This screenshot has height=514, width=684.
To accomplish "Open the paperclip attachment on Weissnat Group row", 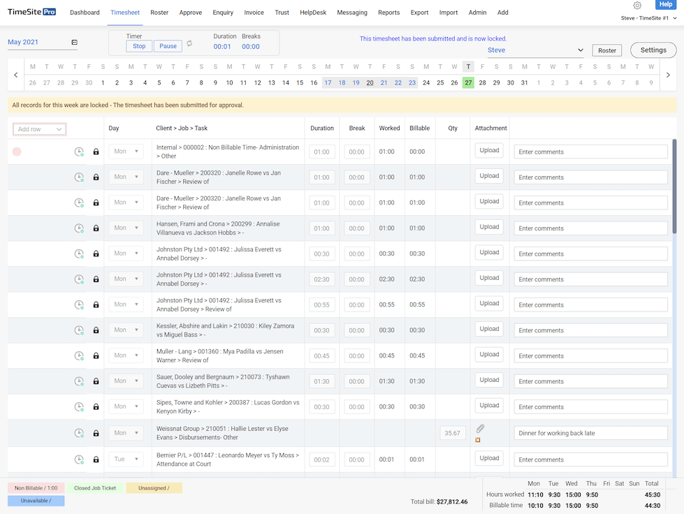I will [x=480, y=429].
